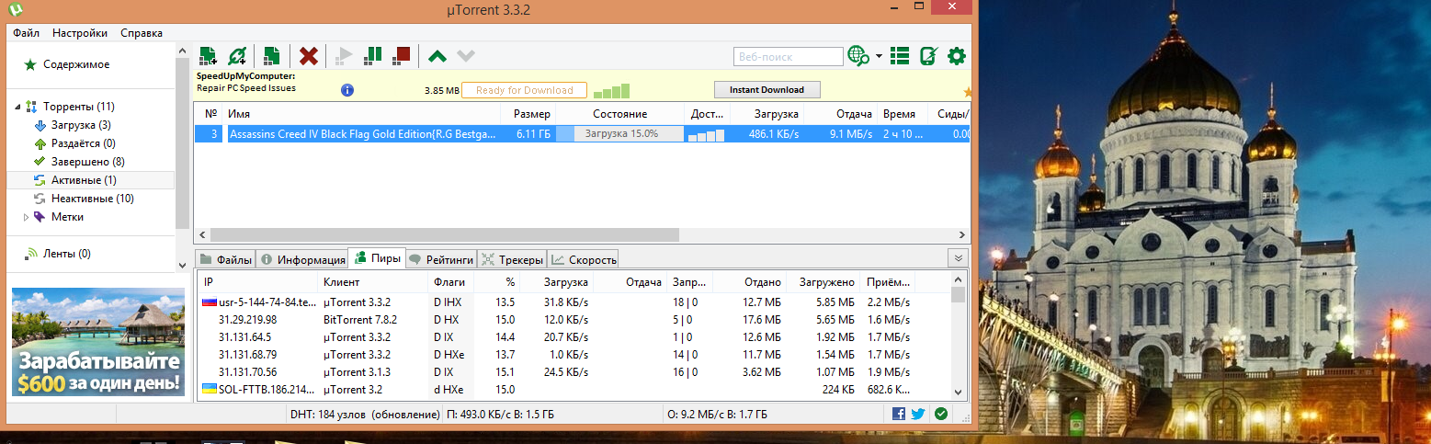The height and width of the screenshot is (444, 1431).
Task: Open the Трекеры tab
Action: 512,259
